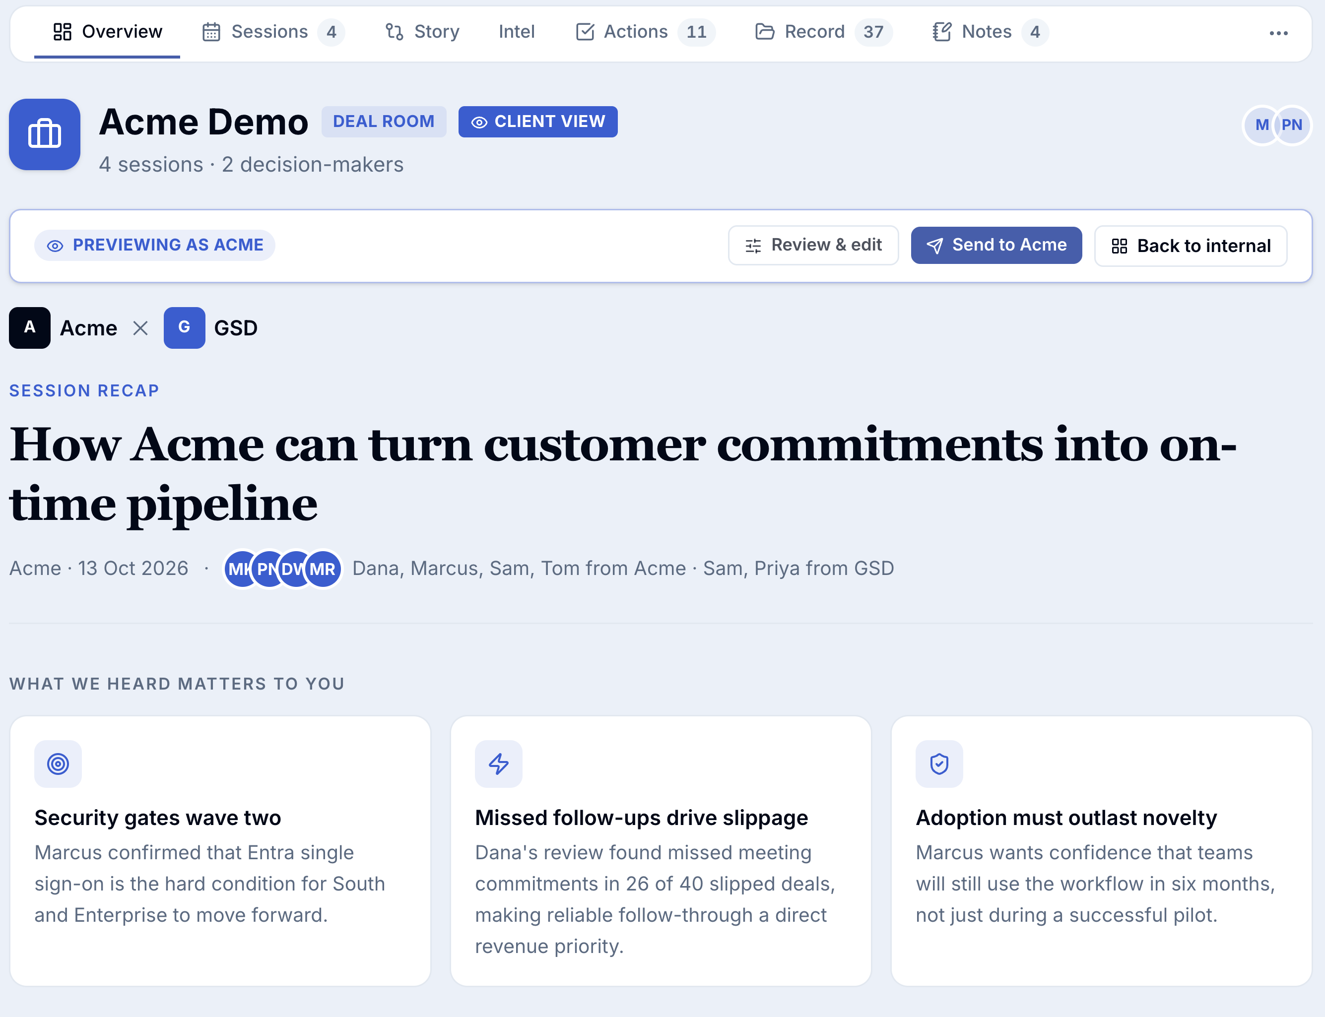
Task: Return via Back to internal button
Action: click(1191, 246)
